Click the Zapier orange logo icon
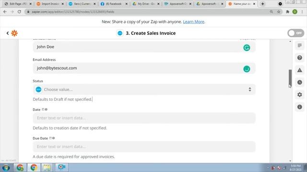 click(14, 33)
